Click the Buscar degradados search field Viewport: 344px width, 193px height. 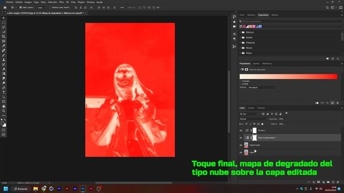pos(290,21)
